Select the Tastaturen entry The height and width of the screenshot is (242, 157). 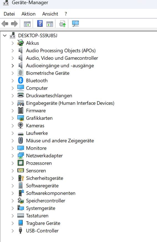(37, 216)
